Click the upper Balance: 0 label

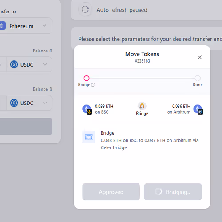42,51
